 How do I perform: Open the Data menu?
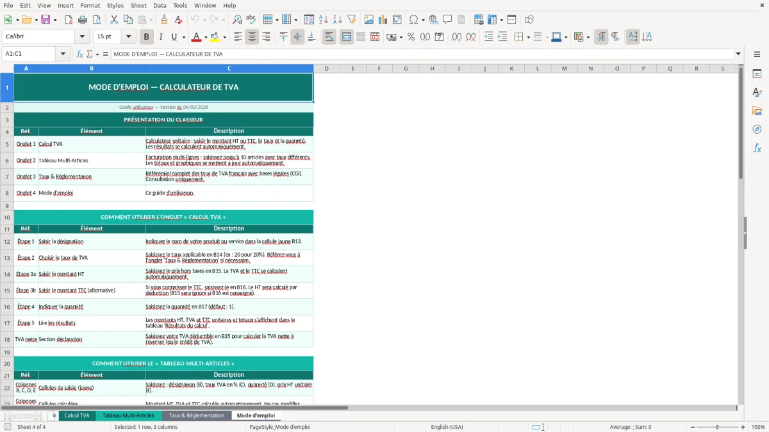click(160, 5)
